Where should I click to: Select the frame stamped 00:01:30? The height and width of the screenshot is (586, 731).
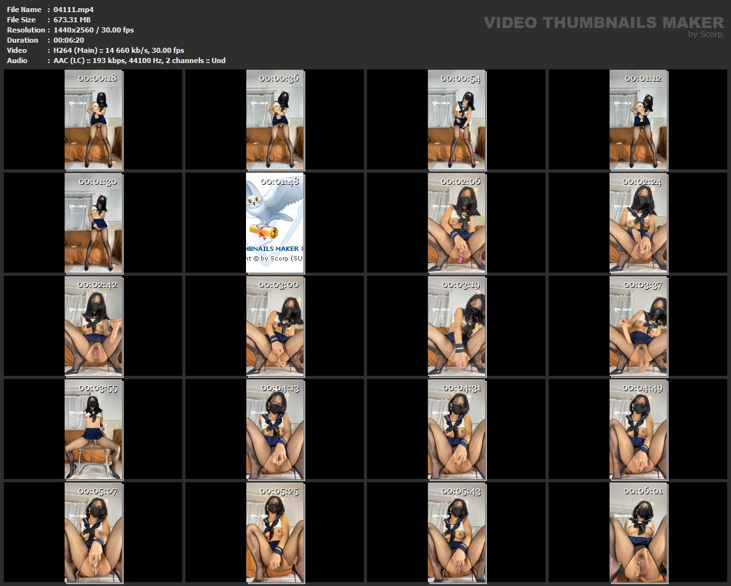click(x=94, y=223)
